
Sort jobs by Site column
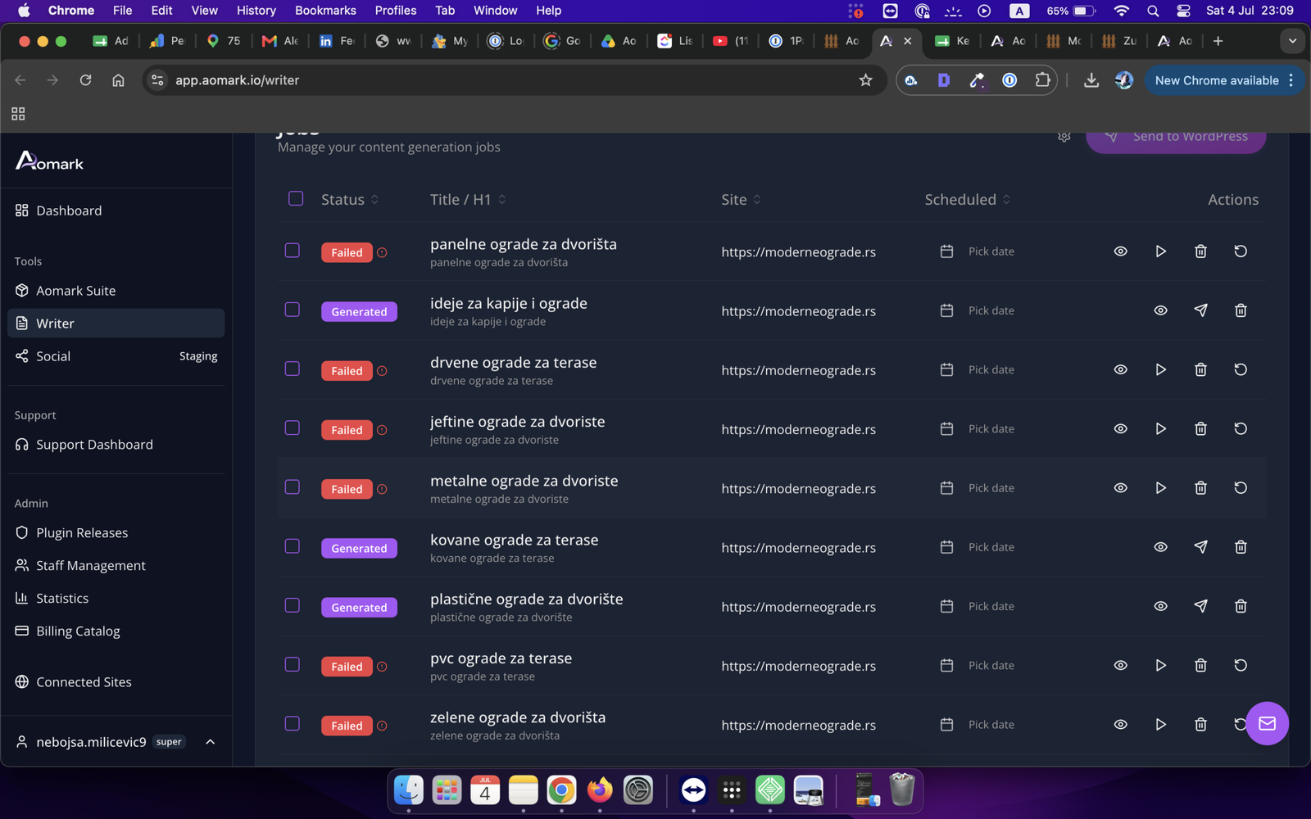pos(741,200)
